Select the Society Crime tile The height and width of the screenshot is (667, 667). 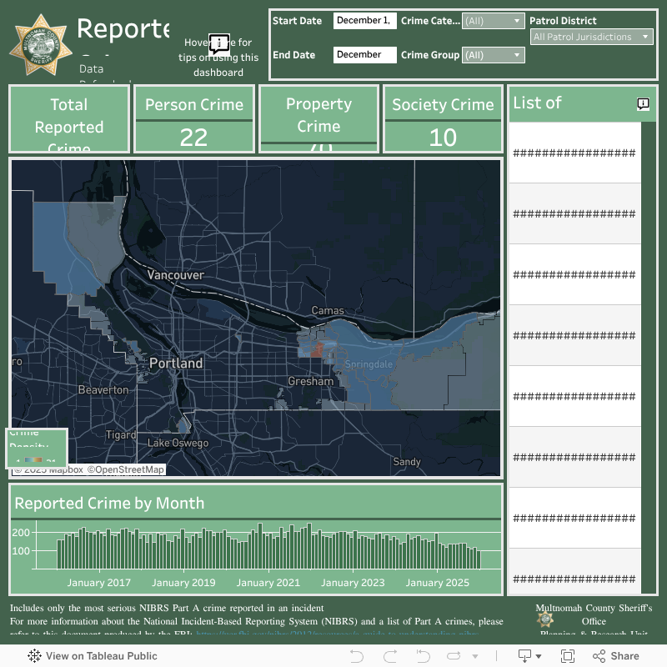point(443,118)
